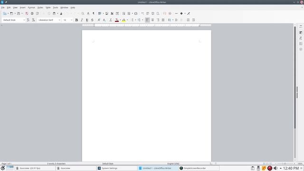Toggle Print Preview icon
Viewport: 304px width, 171px height.
(x=37, y=14)
